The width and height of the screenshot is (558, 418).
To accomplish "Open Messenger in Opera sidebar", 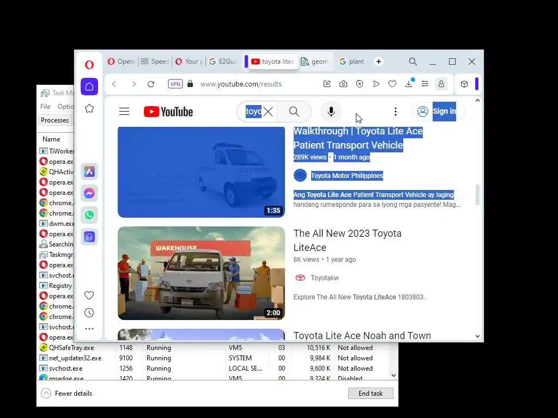I will click(x=89, y=193).
